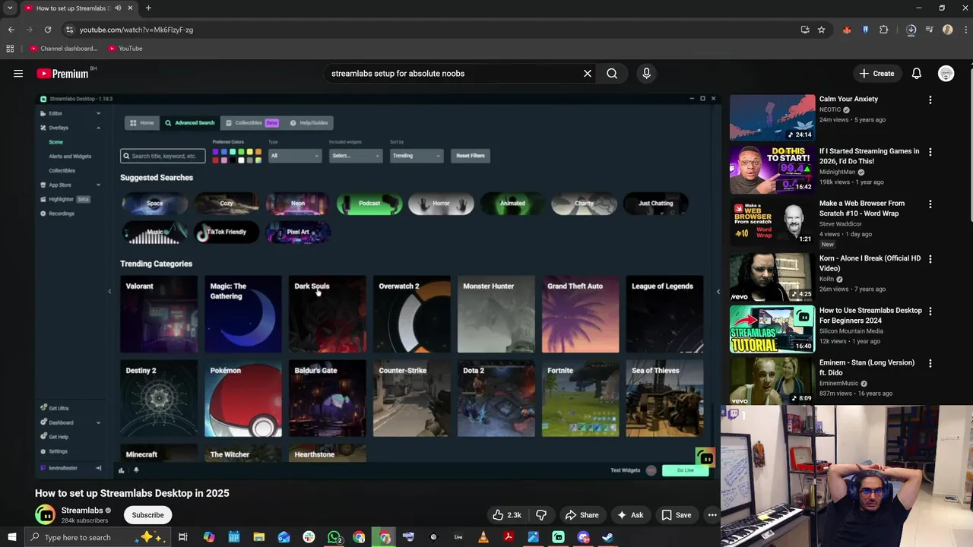Submit search with the magnifier icon

612,74
